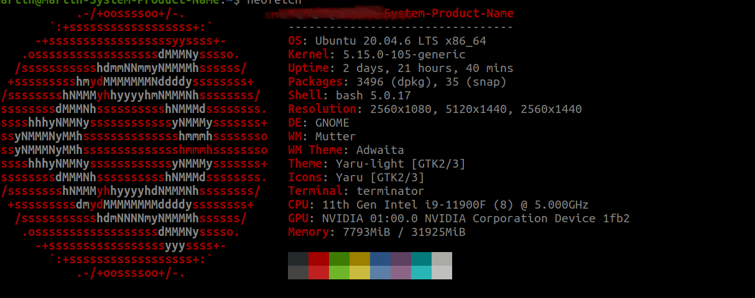Click the red 'Uptime' label
Screen dimensions: 755x298
308,68
